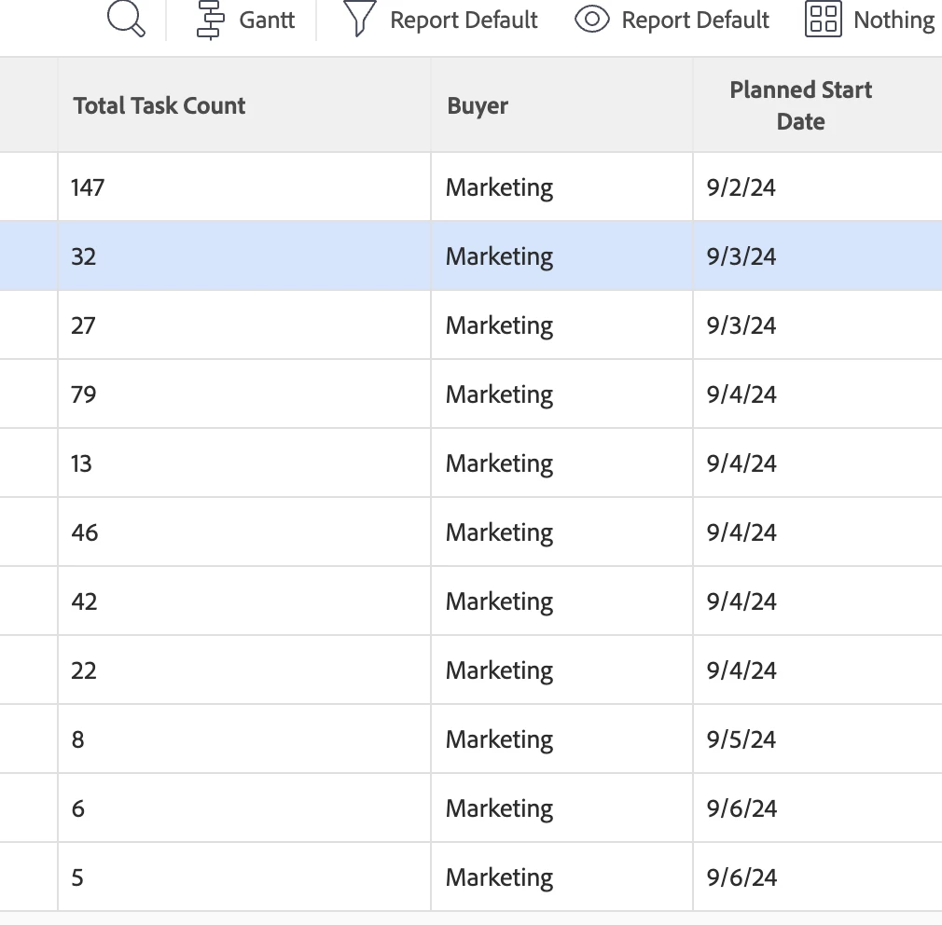
Task: Click the magnifying glass search icon
Action: pyautogui.click(x=126, y=20)
